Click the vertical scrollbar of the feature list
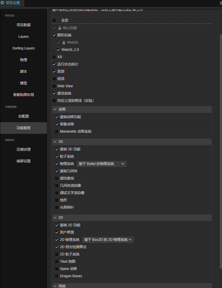222x288 pixels. (x=221, y=116)
